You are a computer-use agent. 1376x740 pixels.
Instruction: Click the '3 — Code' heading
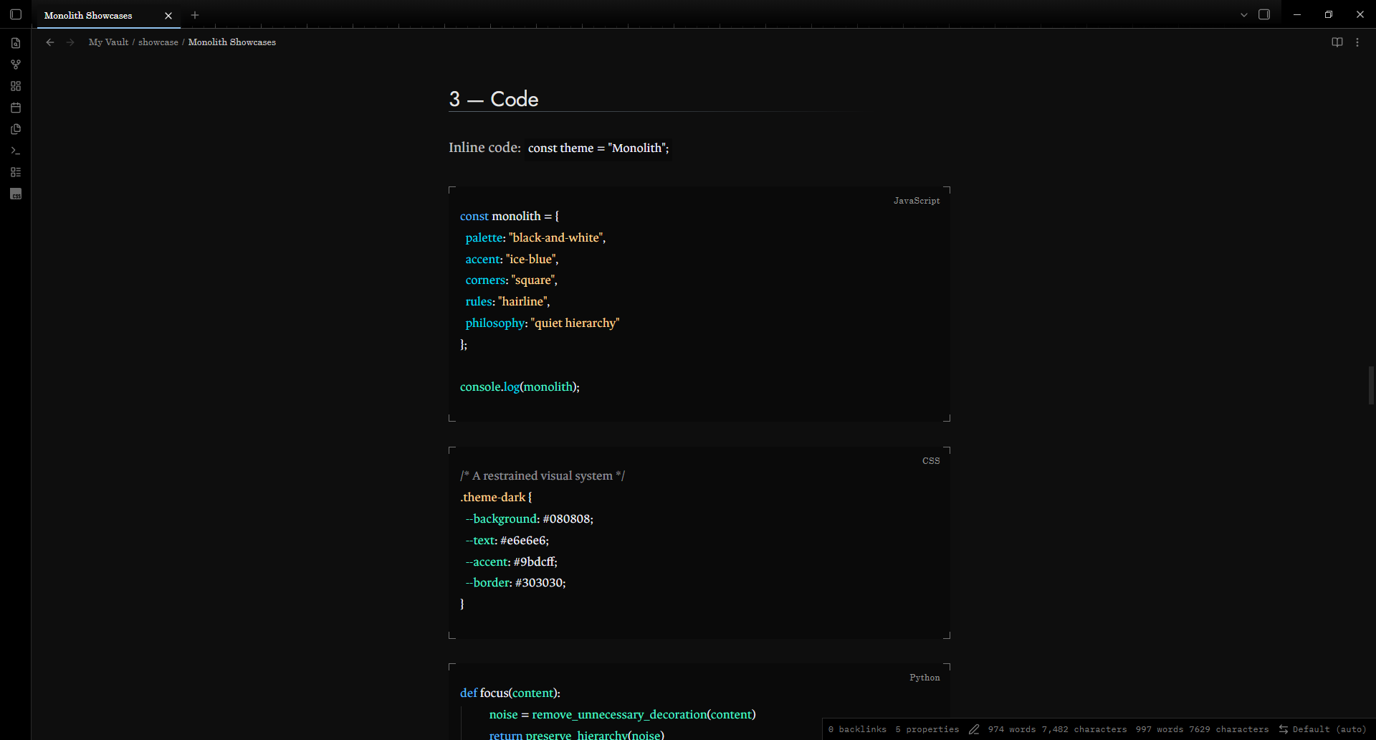(494, 99)
